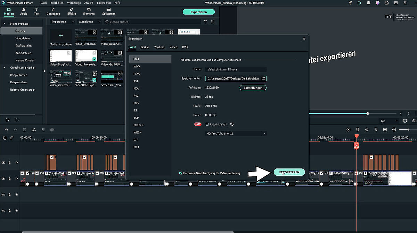
Task: Click the Medien importieren thumbnail
Action: click(x=61, y=38)
